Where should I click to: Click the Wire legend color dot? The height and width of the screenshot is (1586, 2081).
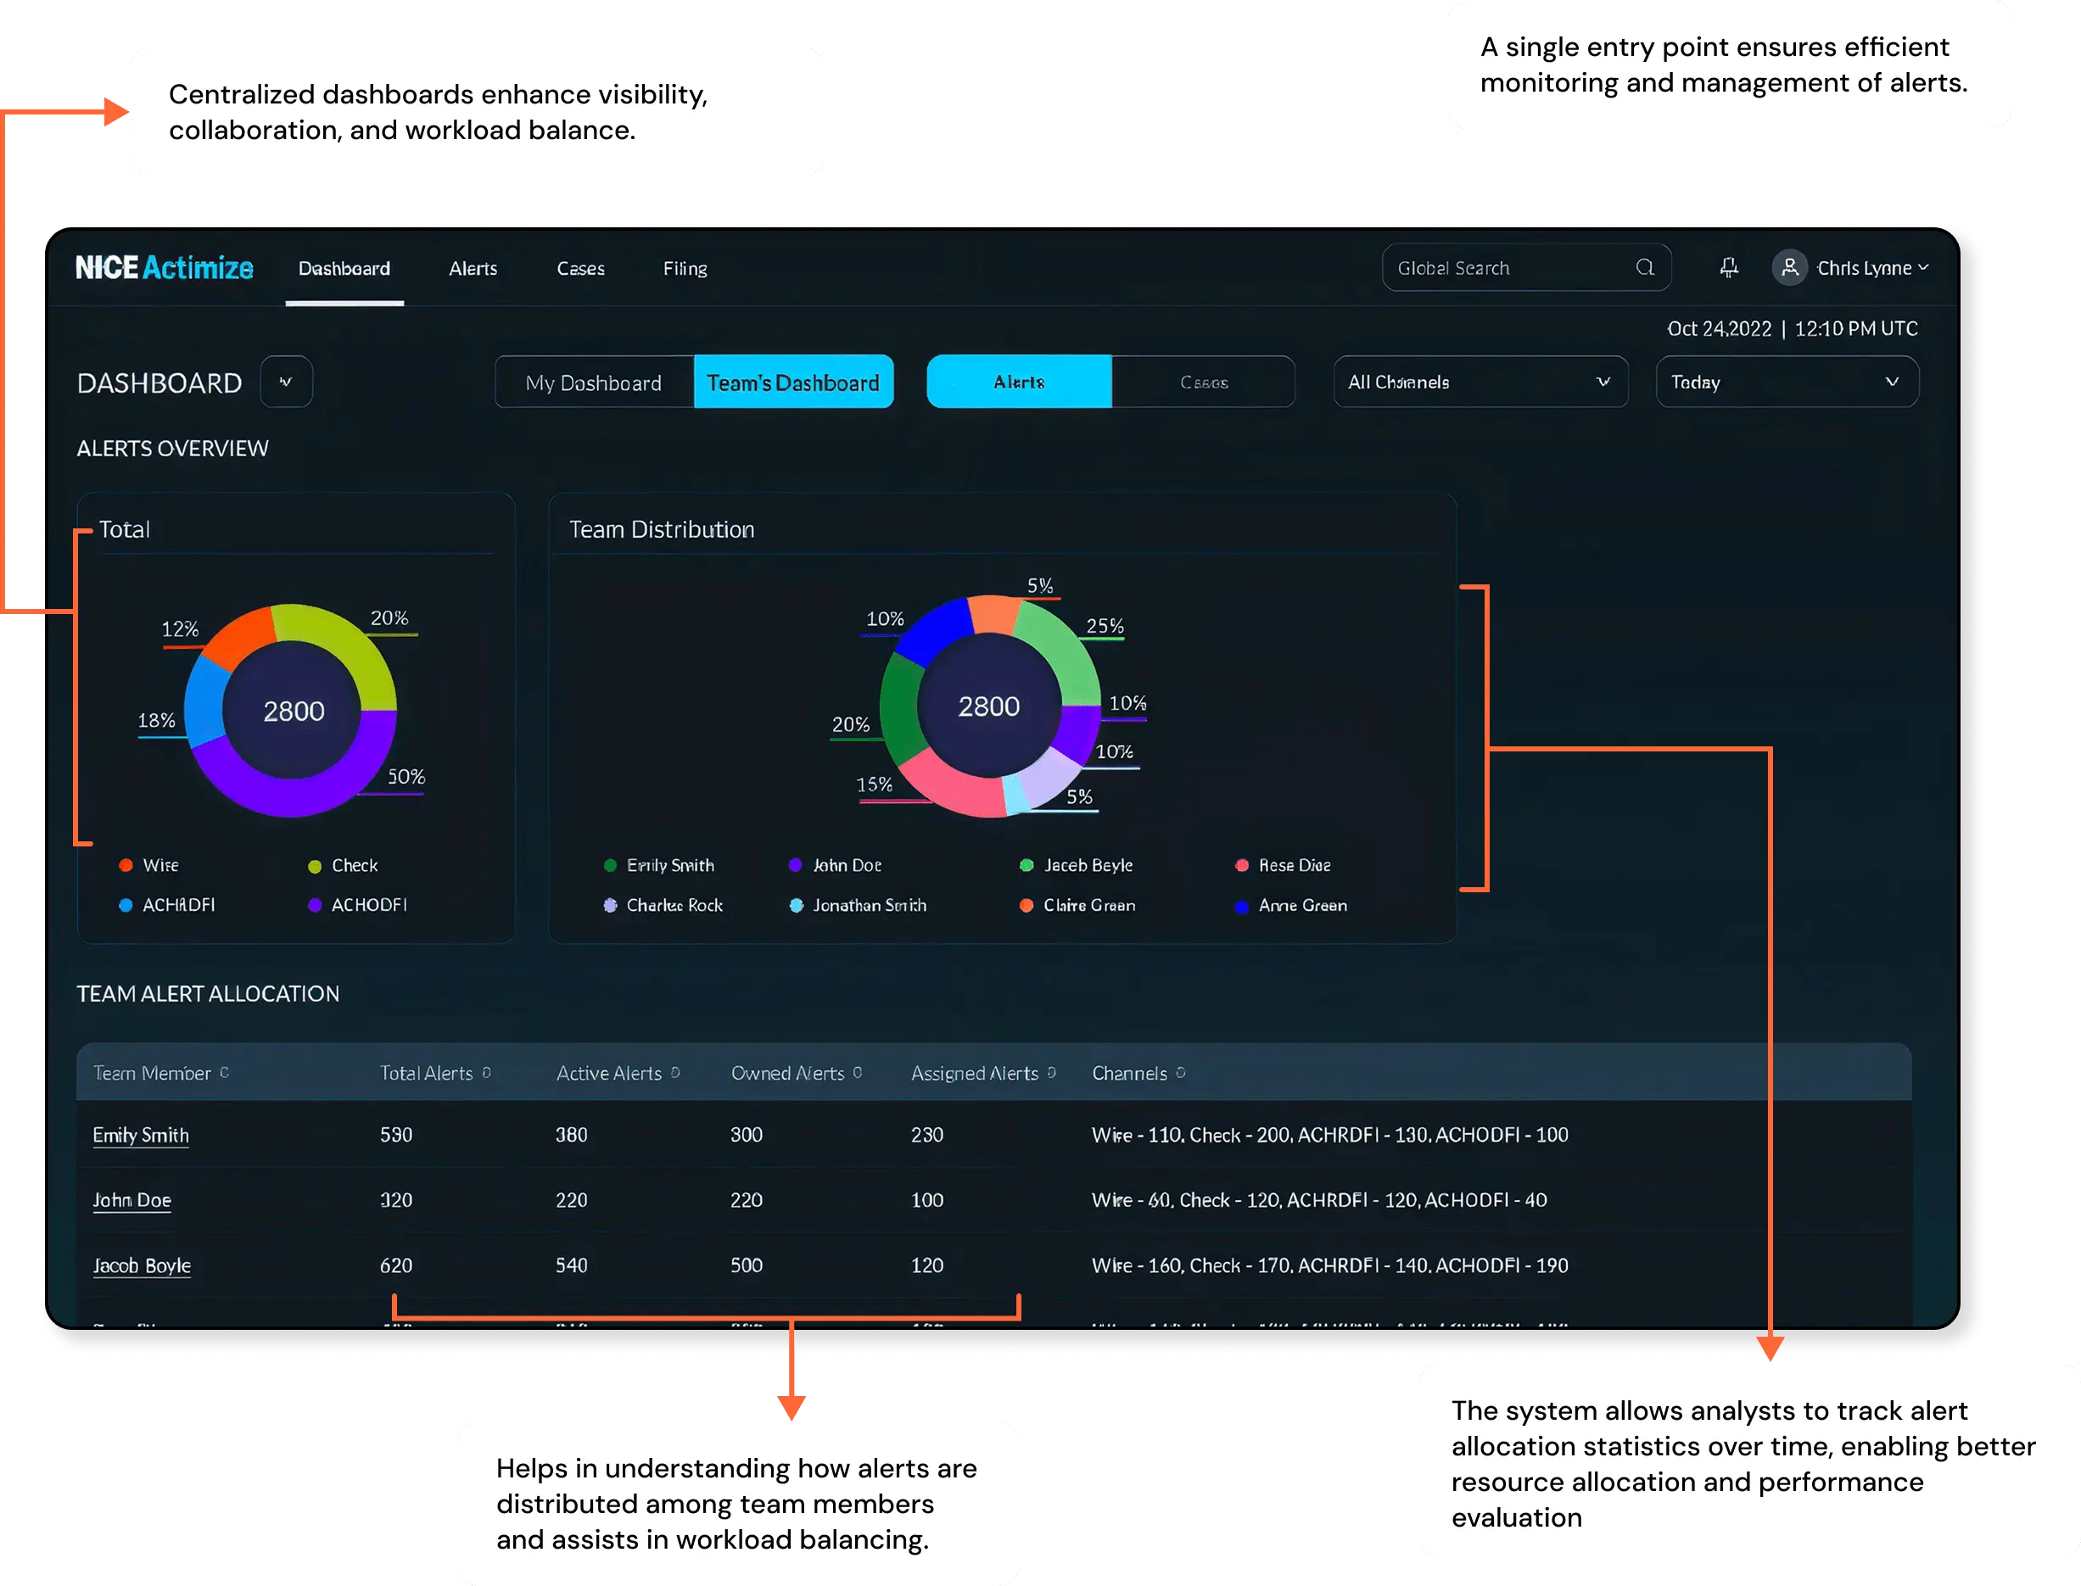point(126,865)
